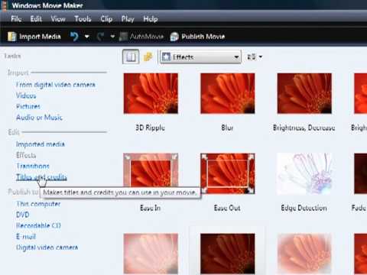Select the Edge Detection effect thumbnail
This screenshot has width=367, height=275.
pos(304,173)
